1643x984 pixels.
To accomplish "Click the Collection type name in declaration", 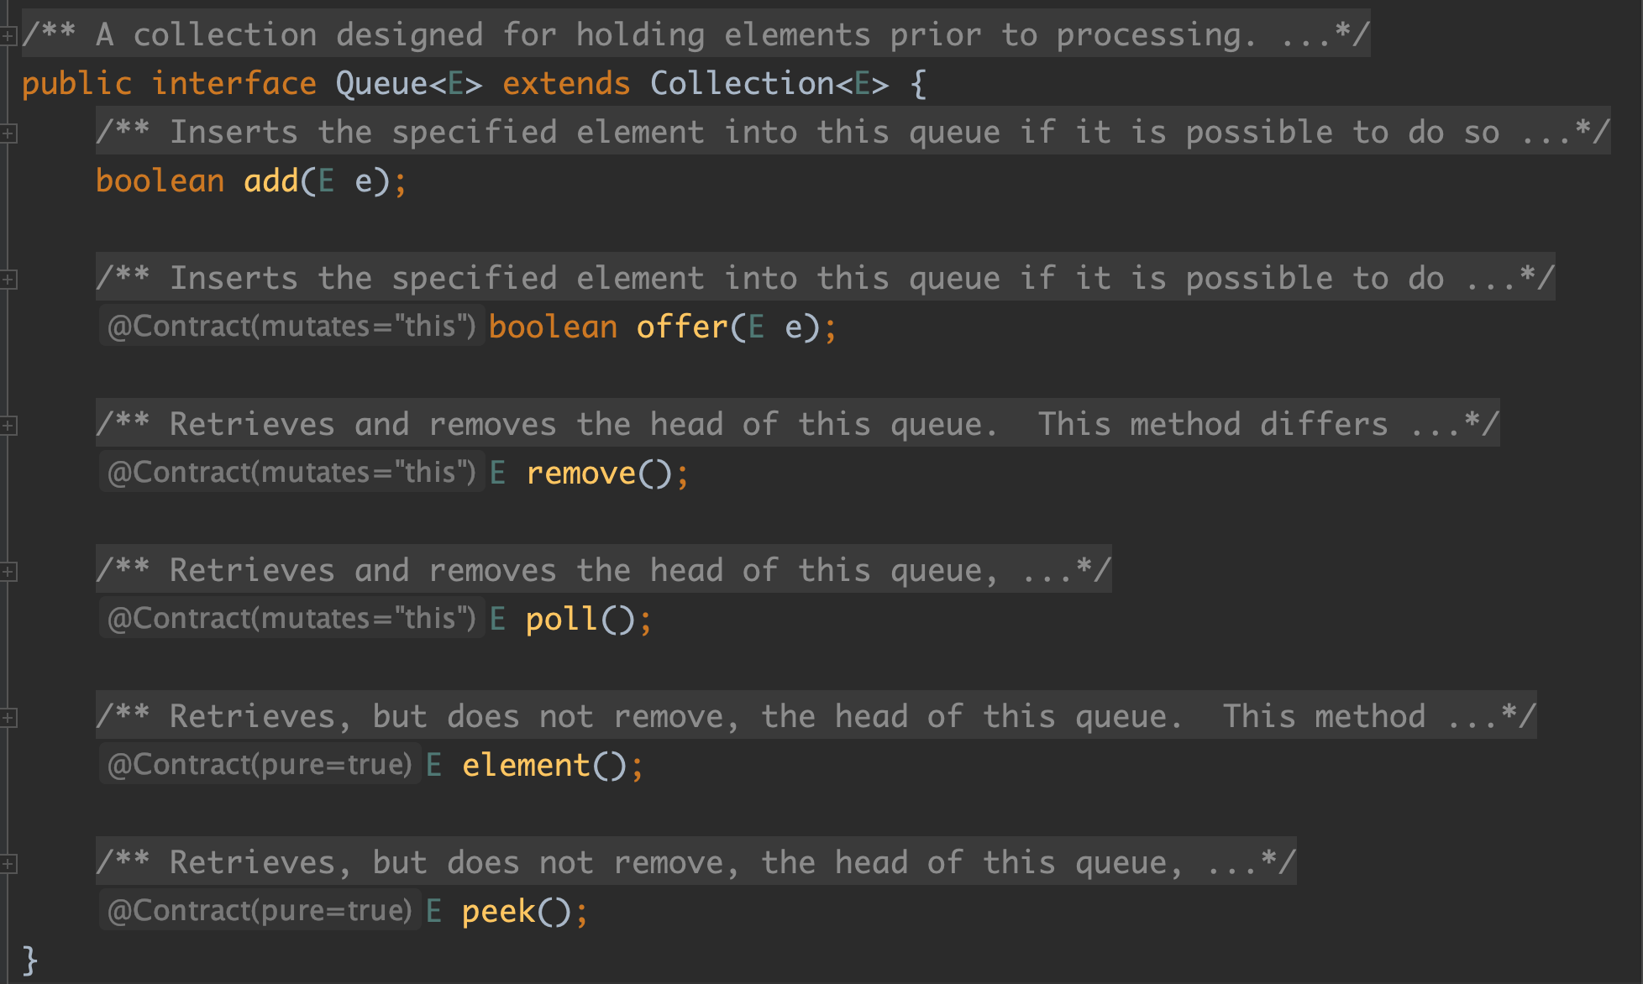I will [741, 84].
